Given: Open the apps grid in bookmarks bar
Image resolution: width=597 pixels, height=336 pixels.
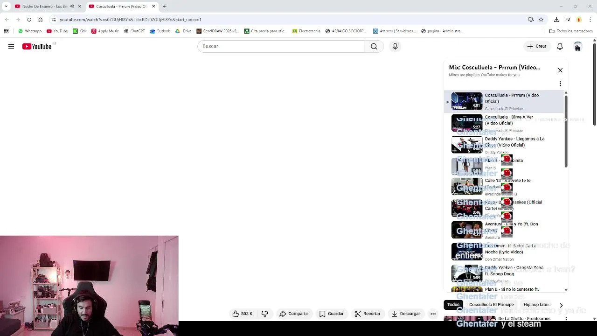Looking at the screenshot, I should [6, 31].
